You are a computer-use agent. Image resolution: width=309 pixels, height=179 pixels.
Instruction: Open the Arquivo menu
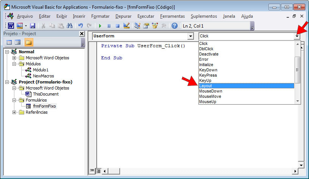(x=25, y=16)
